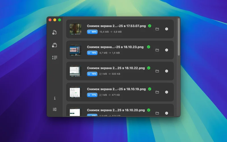This screenshot has height=142, width=227.
Task: Remove 18.10.19.png from the list
Action: [x=167, y=92]
